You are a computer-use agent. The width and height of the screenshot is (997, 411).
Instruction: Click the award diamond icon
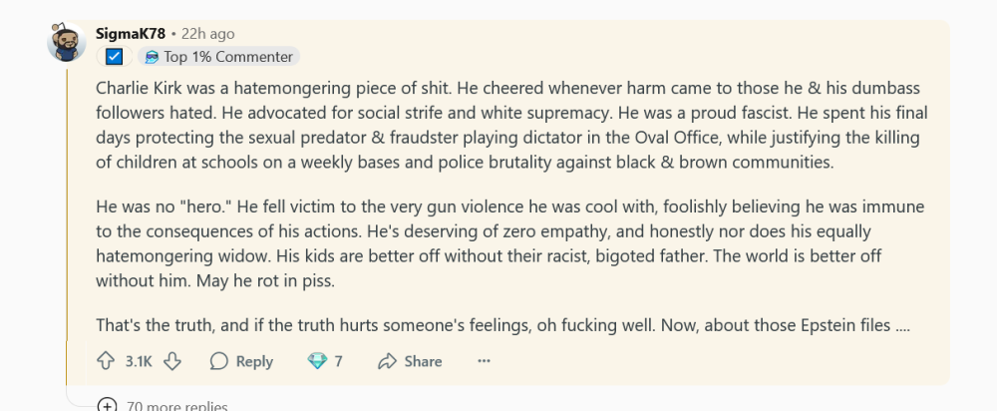pyautogui.click(x=317, y=361)
